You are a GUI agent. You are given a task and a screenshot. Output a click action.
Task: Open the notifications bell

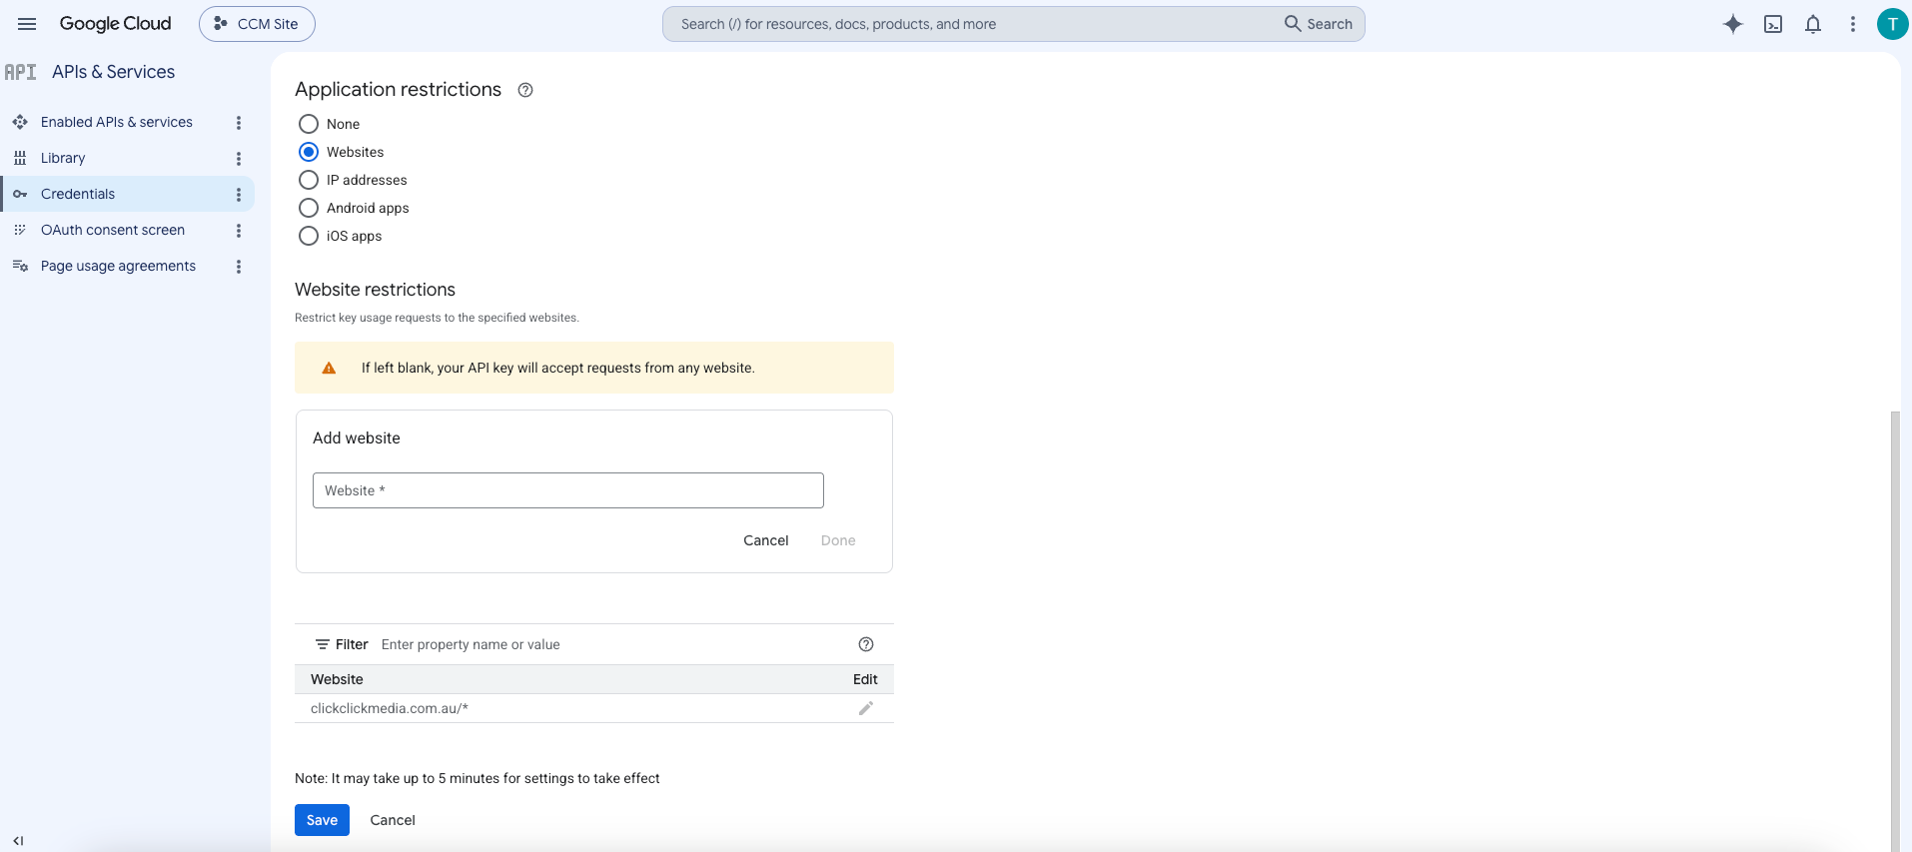click(1813, 24)
